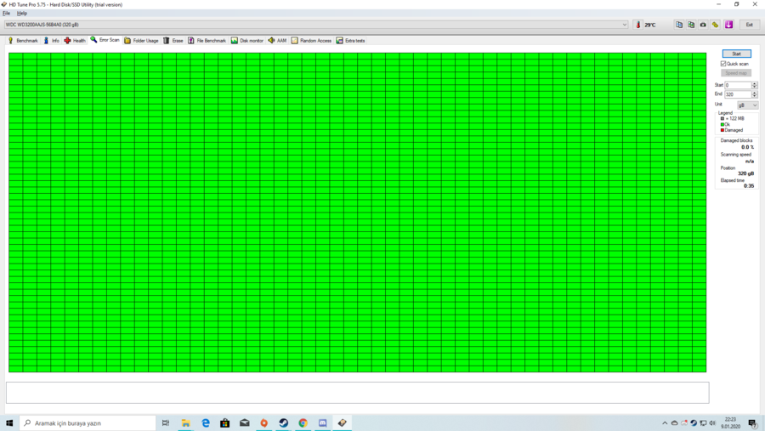
Task: Click the Start value stepper arrows
Action: coord(755,85)
